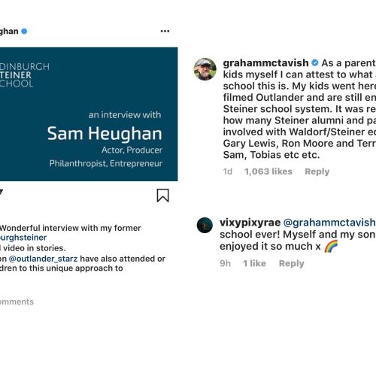This screenshot has height=376, width=376.
Task: Open the @outlander_starz mention in the caption
Action: point(43,259)
